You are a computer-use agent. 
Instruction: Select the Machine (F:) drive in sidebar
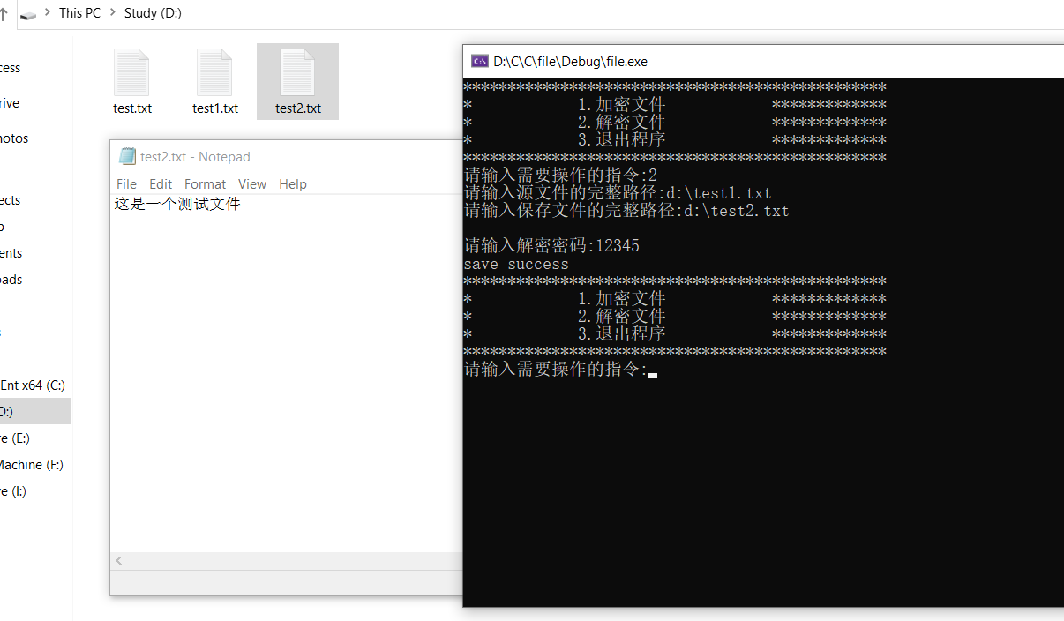[x=31, y=464]
